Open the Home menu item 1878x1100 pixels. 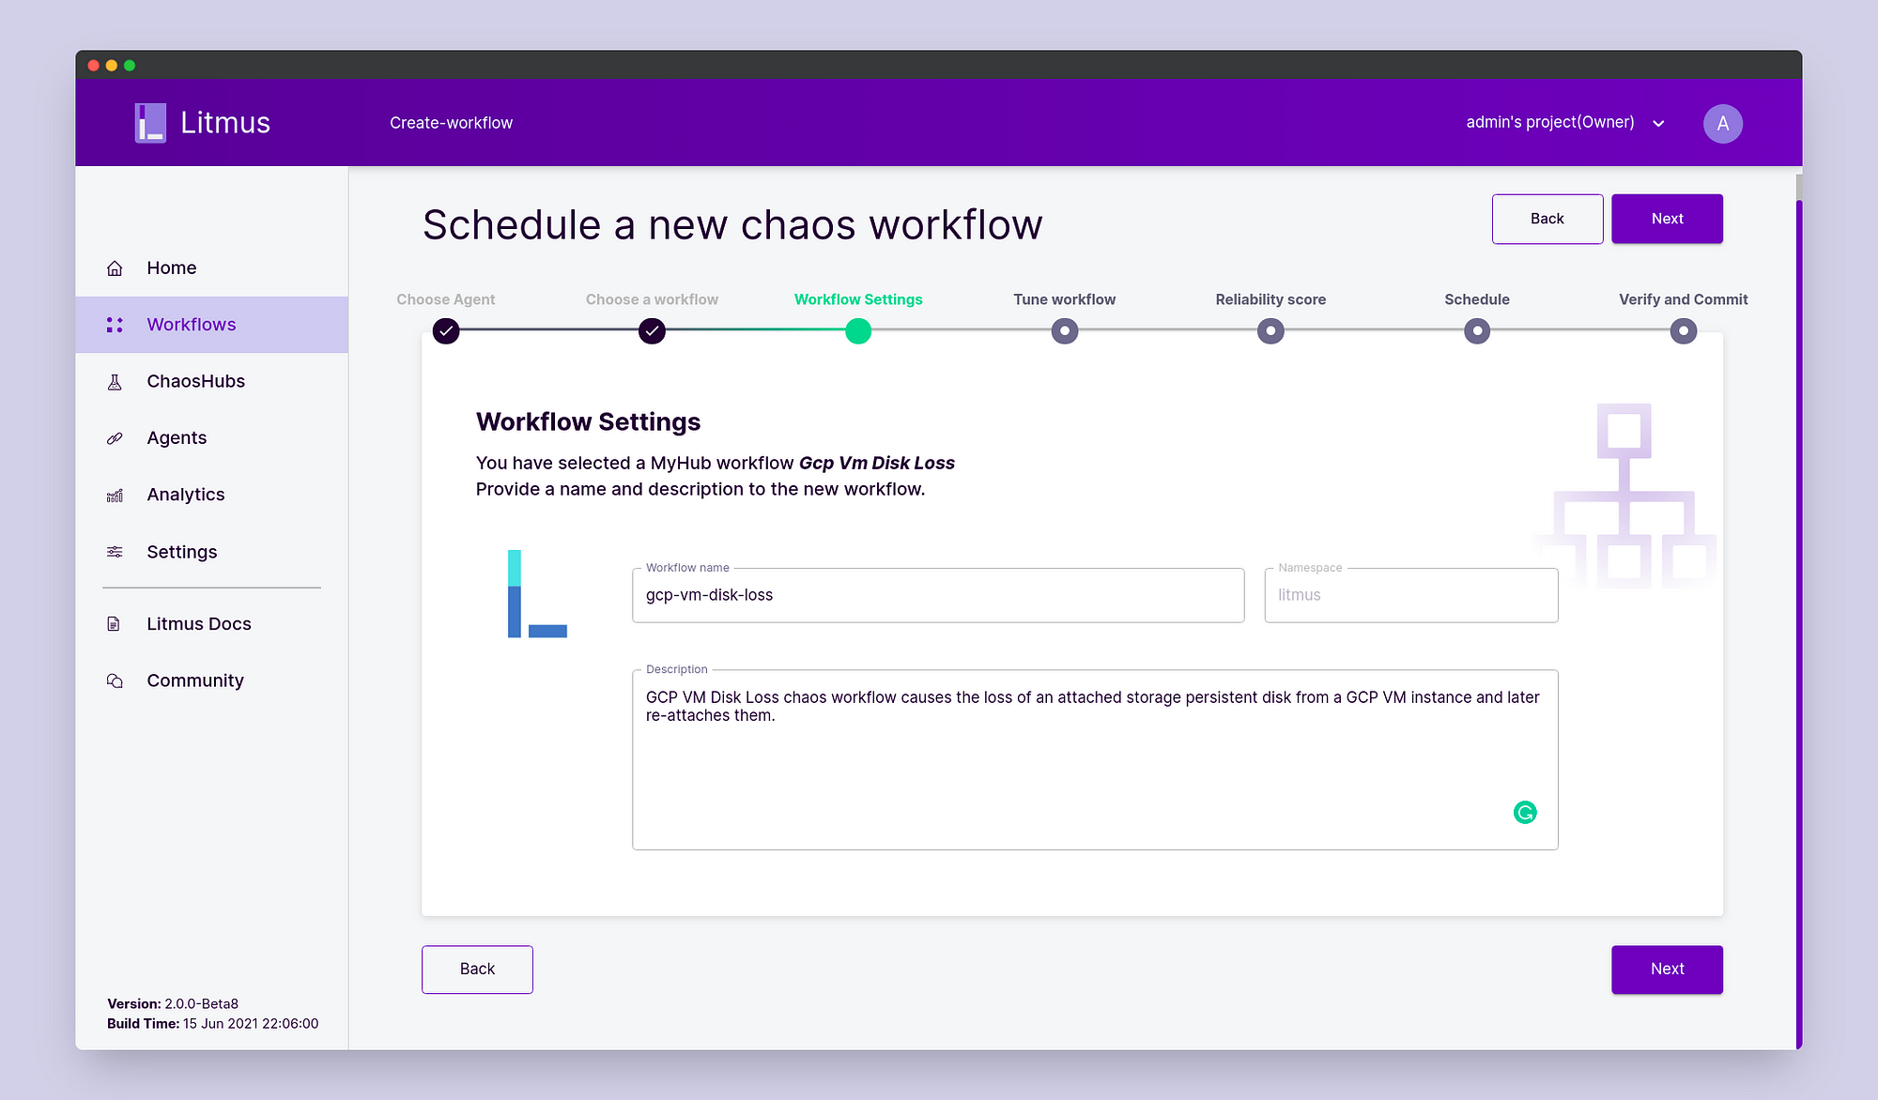click(211, 268)
